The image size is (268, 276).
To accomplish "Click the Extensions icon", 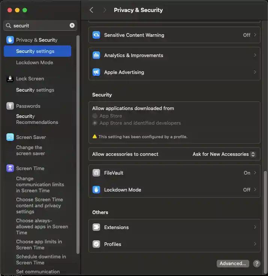I will tap(96, 228).
